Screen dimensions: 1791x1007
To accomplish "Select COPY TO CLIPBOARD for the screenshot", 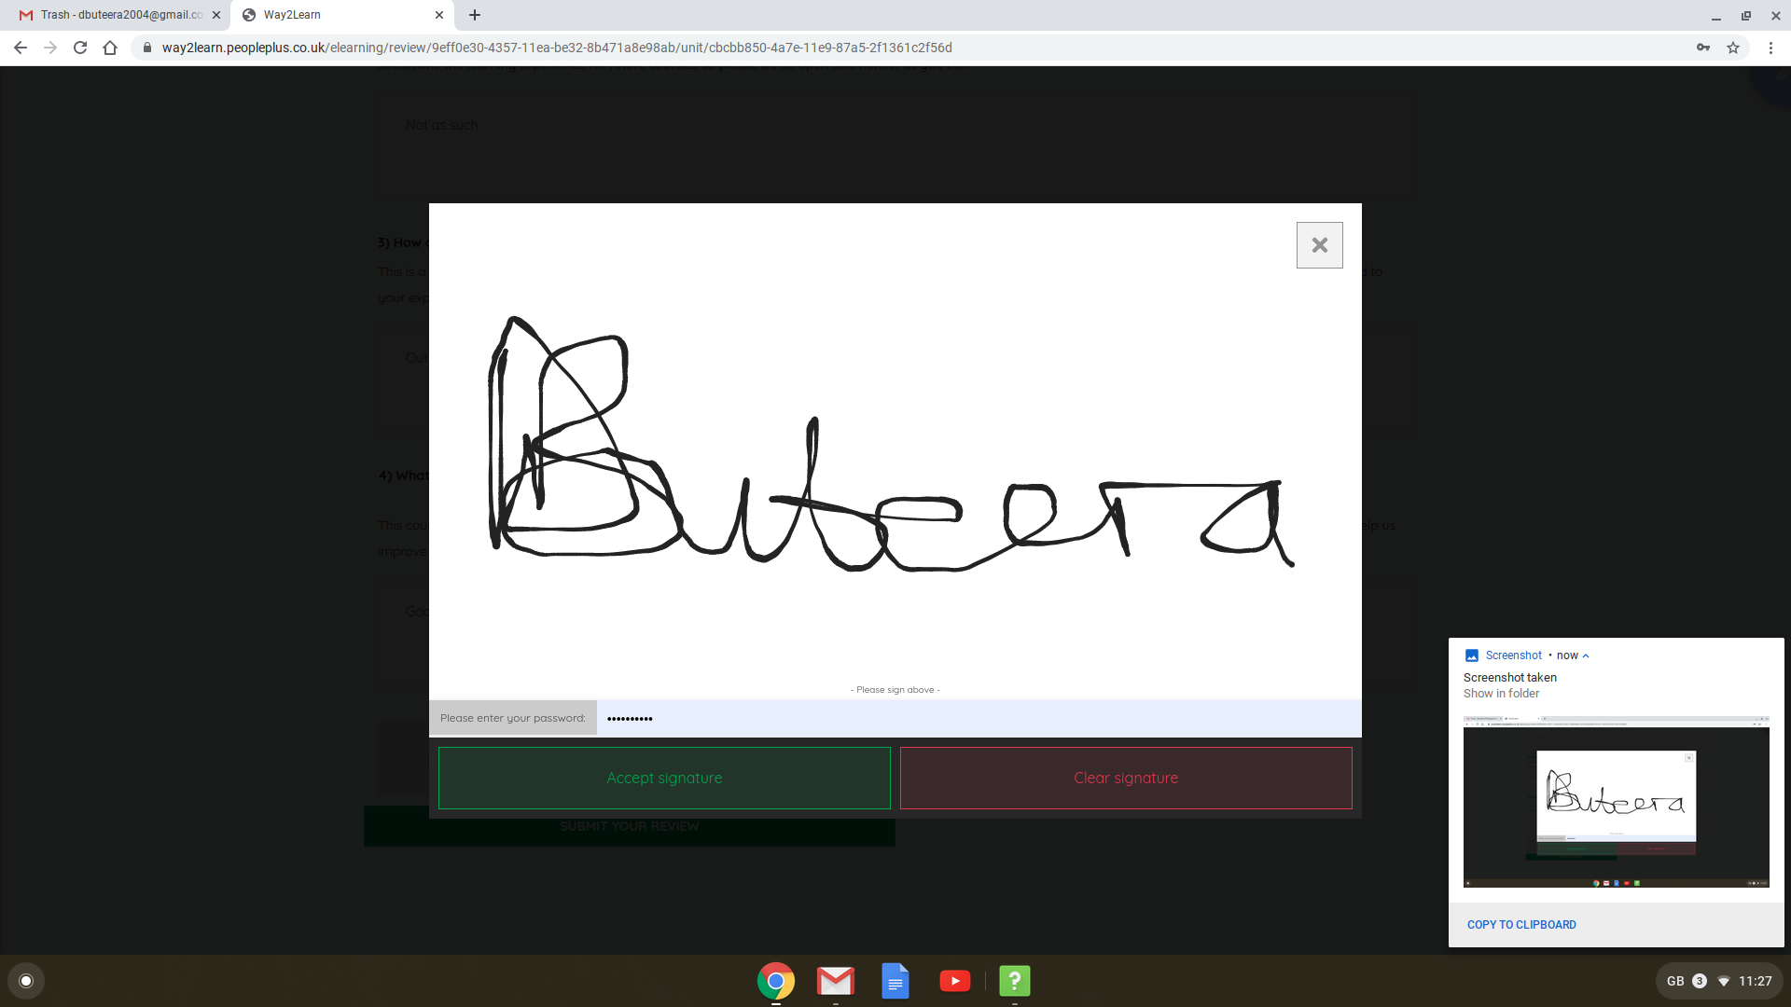I will pos(1520,924).
